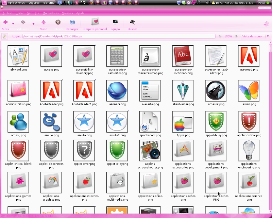Open the Sistema panel menu

(49, 3)
